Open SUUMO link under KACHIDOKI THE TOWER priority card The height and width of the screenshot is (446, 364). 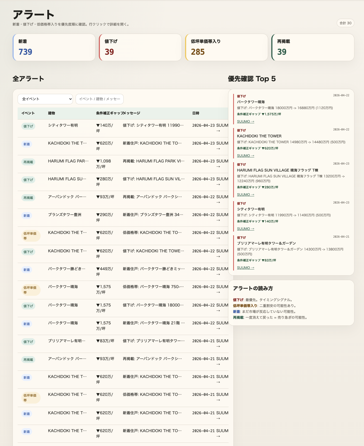point(245,156)
